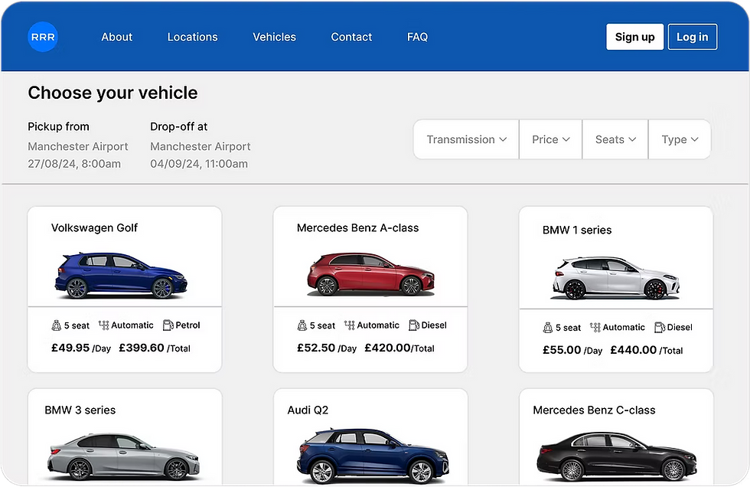This screenshot has width=750, height=487.
Task: Click the Log in button
Action: 692,37
